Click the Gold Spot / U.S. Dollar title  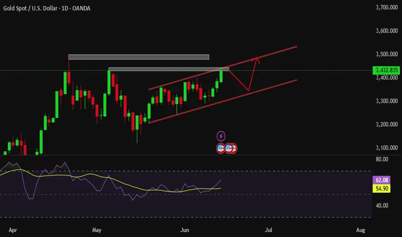30,8
